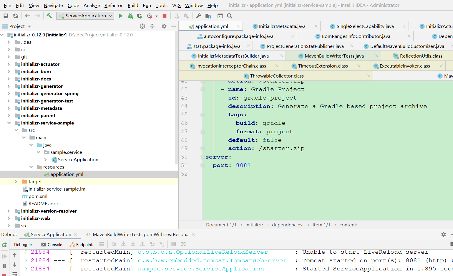Stop the process with red square icon

(x=165, y=16)
